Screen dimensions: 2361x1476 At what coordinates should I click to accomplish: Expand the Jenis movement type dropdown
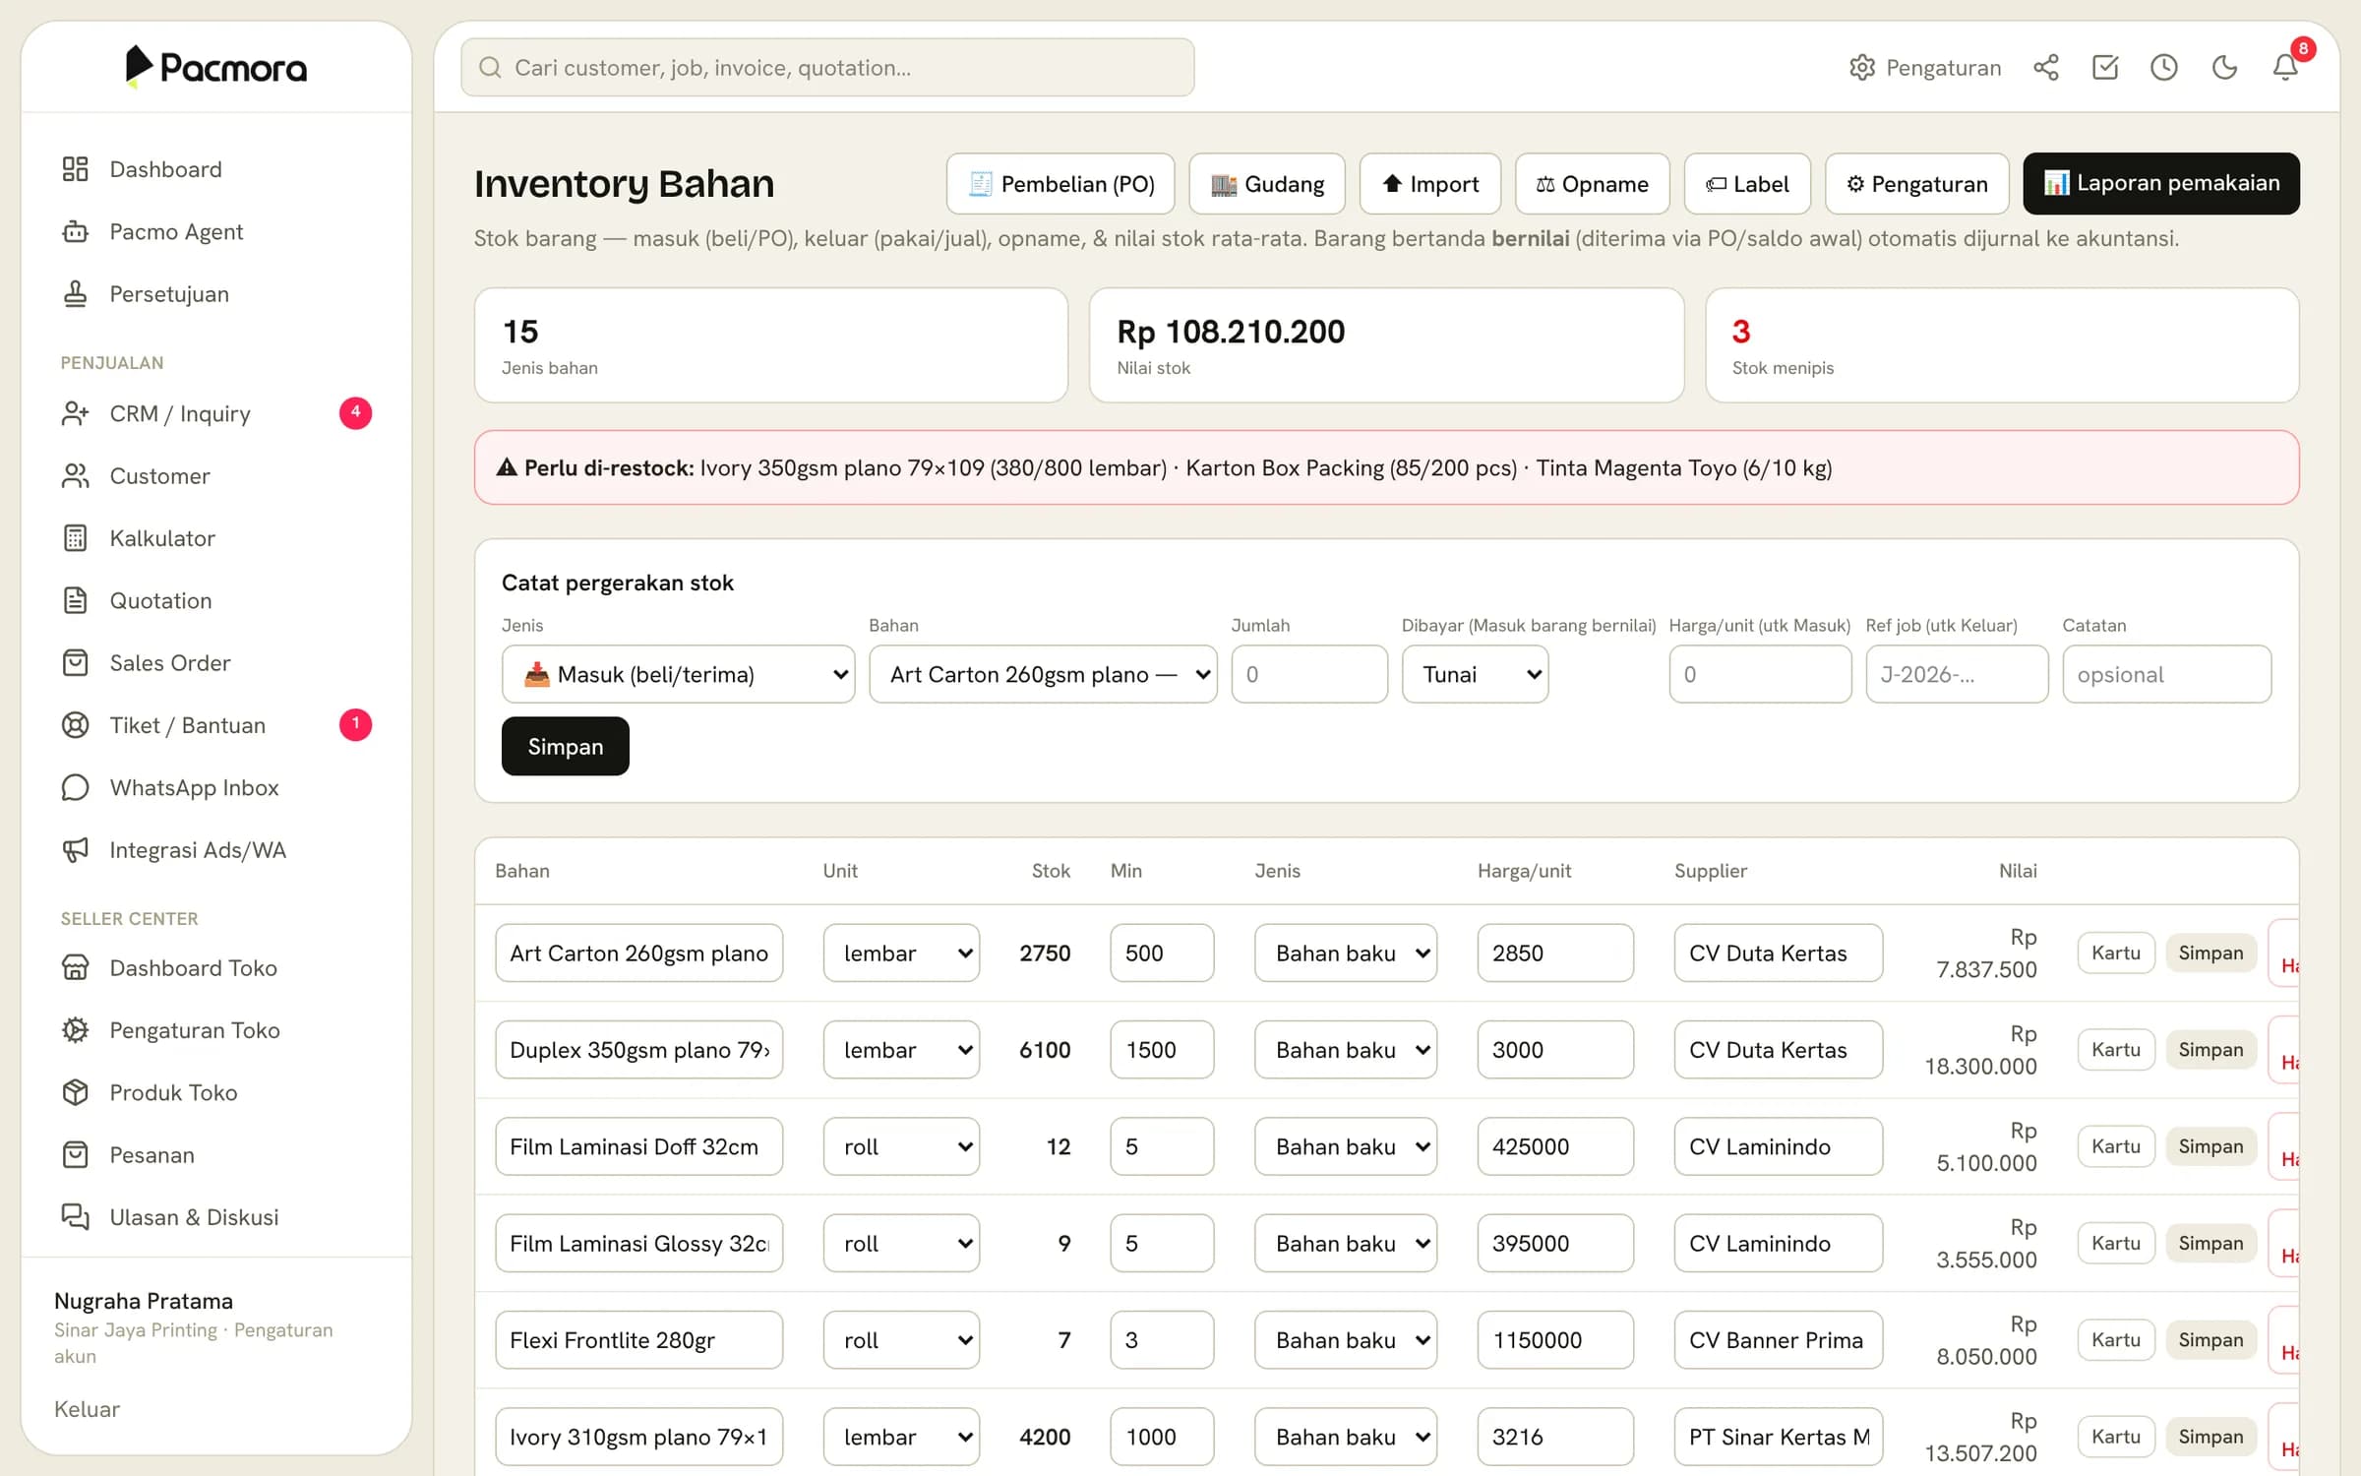pos(678,674)
